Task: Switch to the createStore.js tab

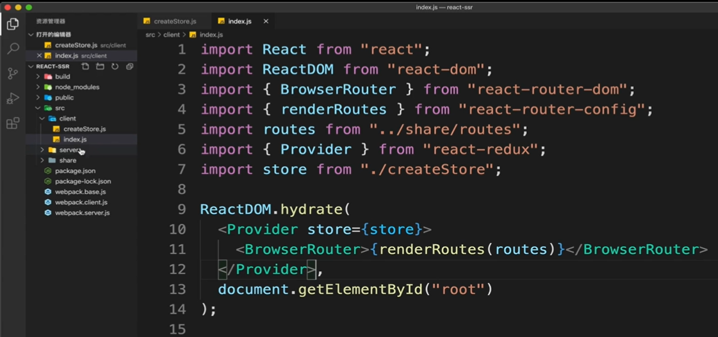Action: [x=175, y=21]
